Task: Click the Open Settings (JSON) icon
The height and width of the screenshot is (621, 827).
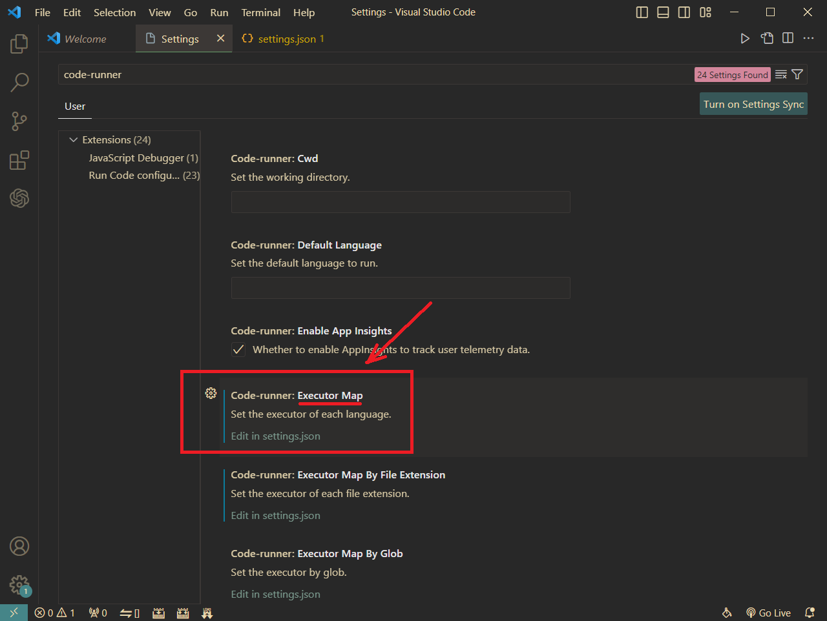Action: [767, 38]
